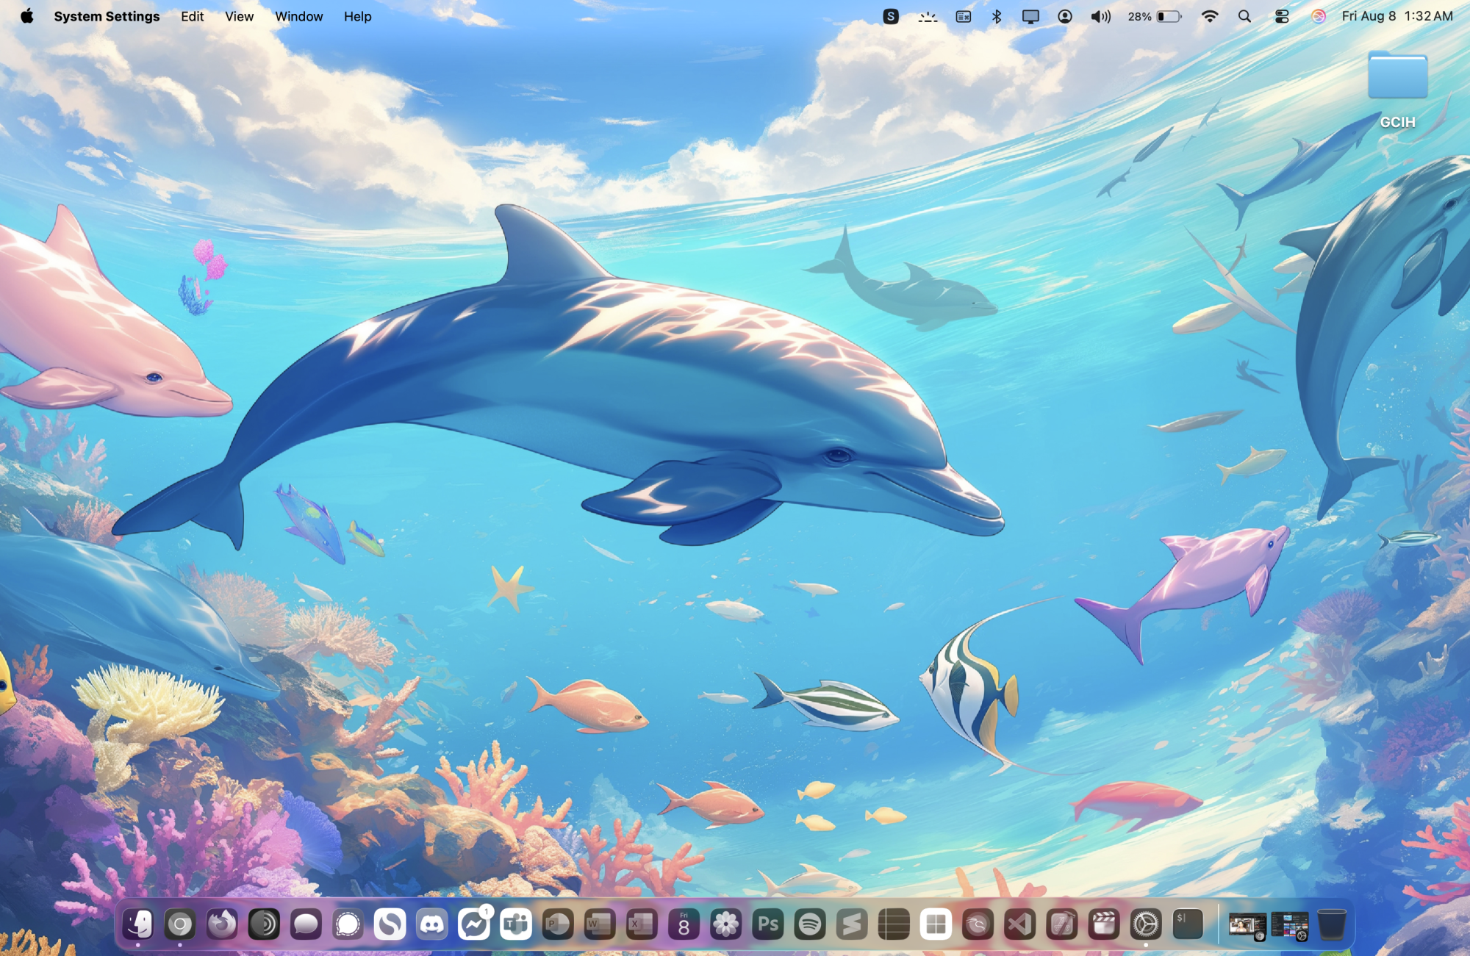This screenshot has width=1470, height=956.
Task: Click the battery status indicator
Action: (x=1169, y=16)
